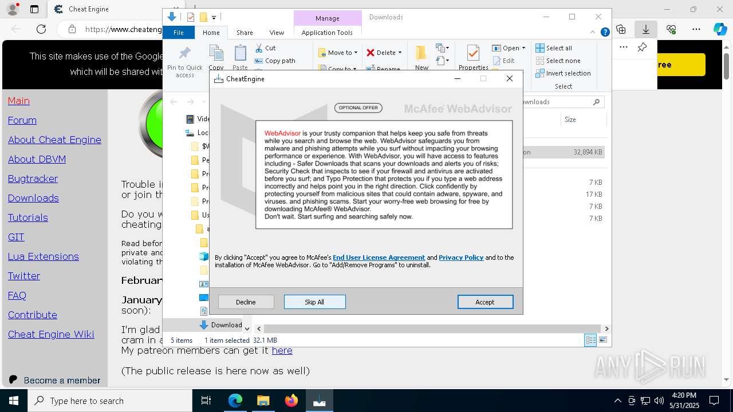Click Select all in the ribbon
This screenshot has width=733, height=412.
554,48
